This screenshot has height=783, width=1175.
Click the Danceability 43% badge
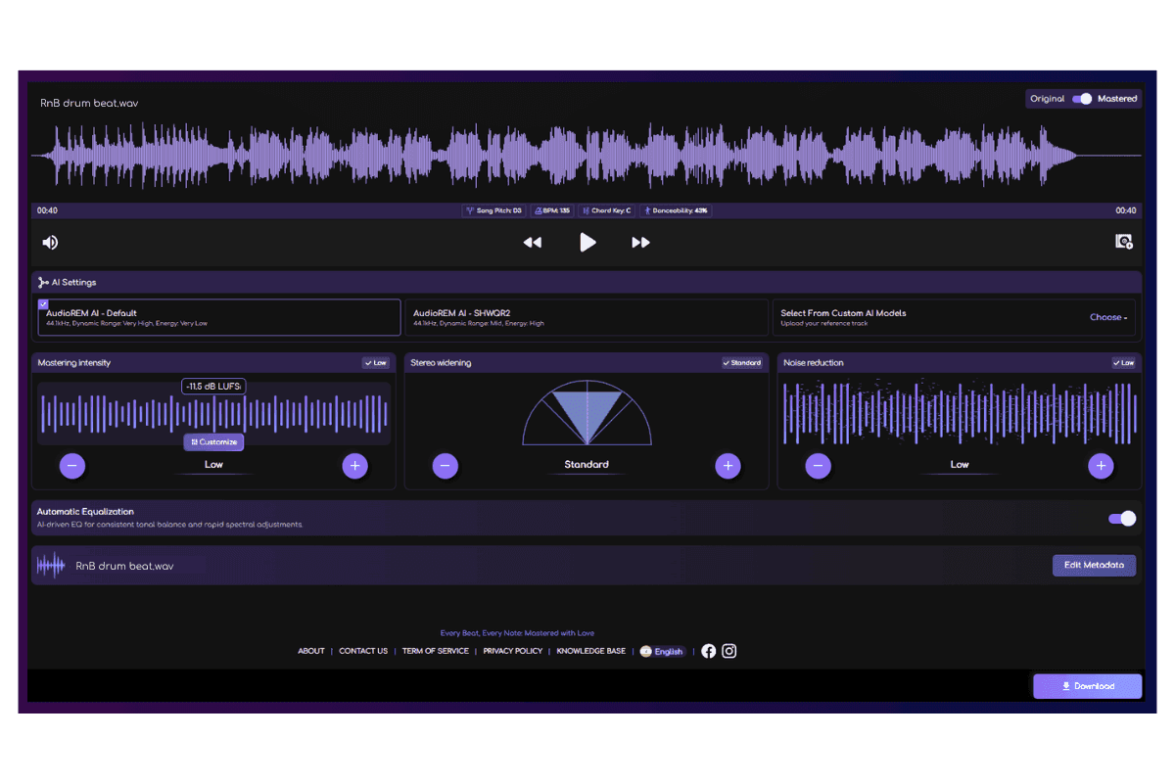[676, 210]
